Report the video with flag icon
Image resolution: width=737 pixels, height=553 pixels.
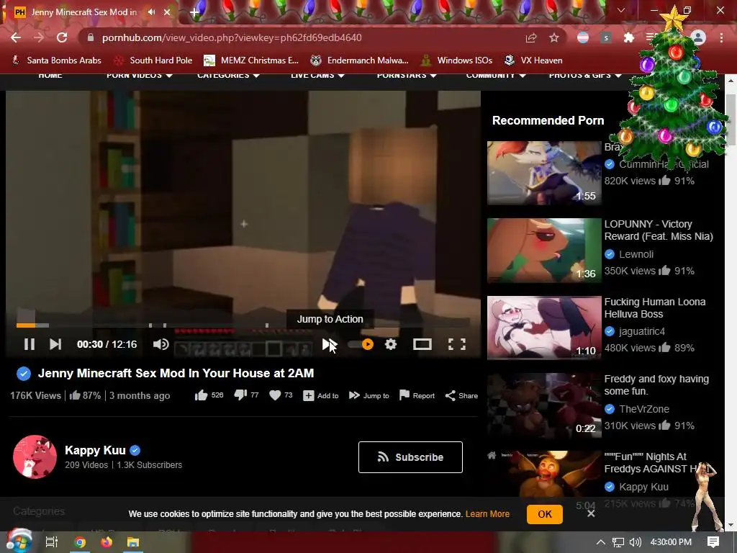click(417, 395)
